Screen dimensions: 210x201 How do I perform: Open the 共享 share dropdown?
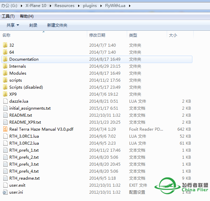click(x=13, y=25)
